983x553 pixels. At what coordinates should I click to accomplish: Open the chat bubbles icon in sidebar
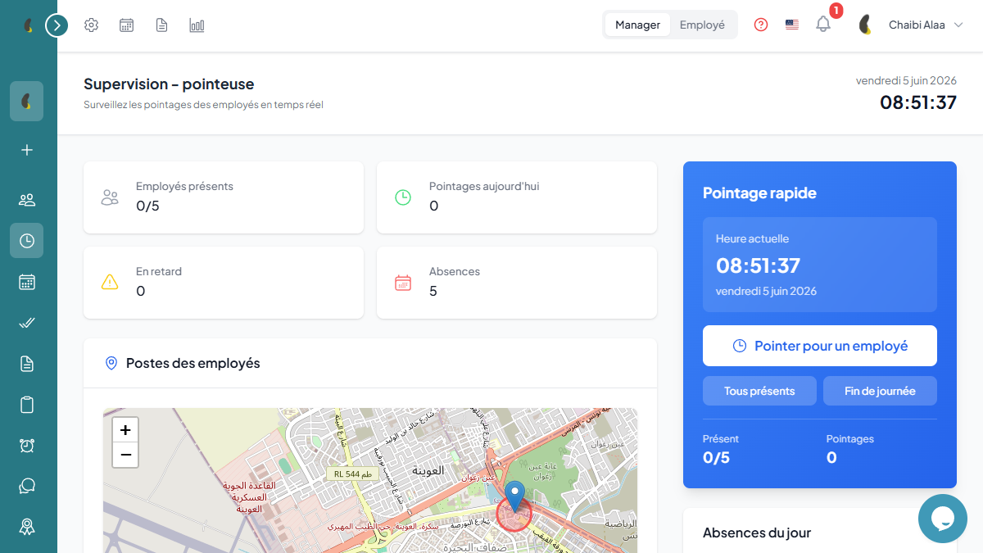pos(27,486)
